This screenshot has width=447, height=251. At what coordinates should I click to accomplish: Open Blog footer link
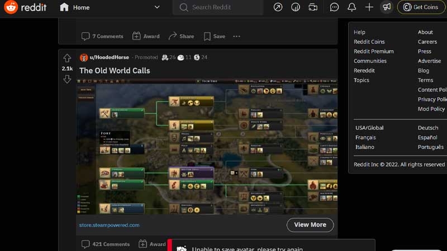point(424,71)
